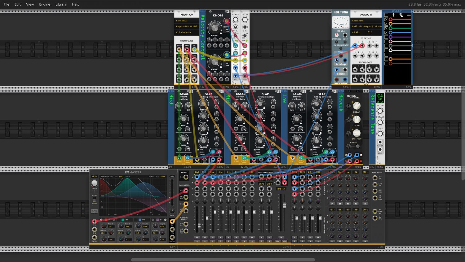Open the Core MIDI driver dropdown in MIDI-CV
The image size is (465, 262).
187,21
